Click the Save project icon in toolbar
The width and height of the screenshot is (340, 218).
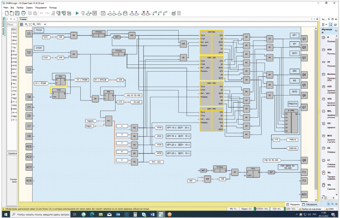[17, 13]
